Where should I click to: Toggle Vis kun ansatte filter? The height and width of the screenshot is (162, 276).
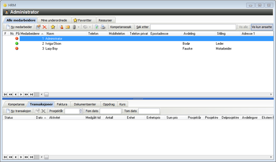tap(262, 27)
